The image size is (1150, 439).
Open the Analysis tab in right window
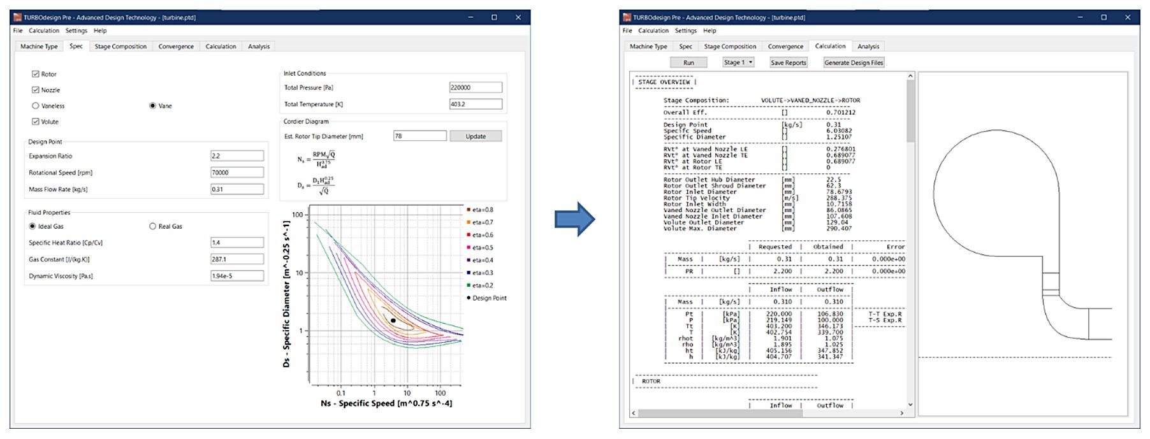pos(868,47)
